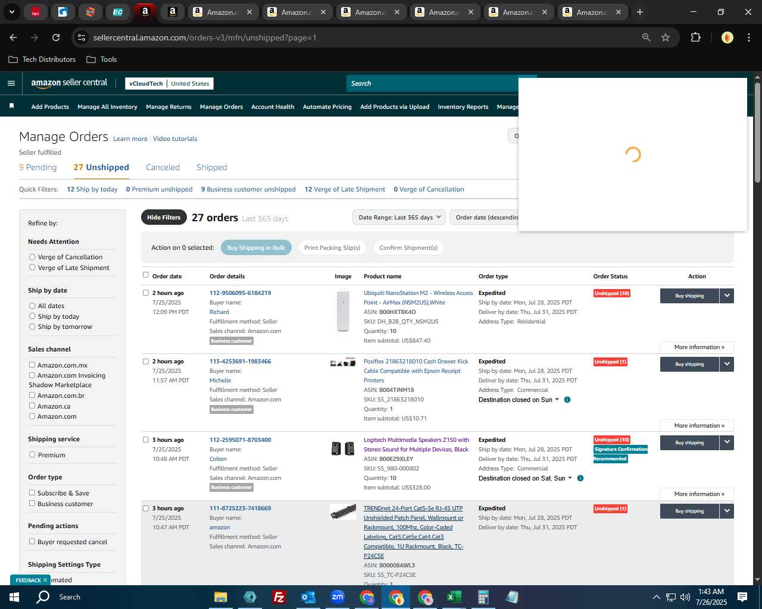Apply the 12 Verge of Late Shipment quick filter

[345, 190]
